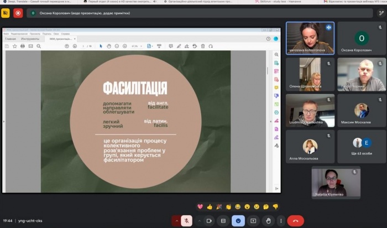Leave the call with red hang-up button
The width and height of the screenshot is (387, 228).
296,220
